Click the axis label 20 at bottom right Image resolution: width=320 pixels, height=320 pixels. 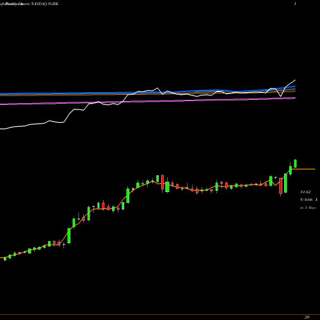click(307, 317)
